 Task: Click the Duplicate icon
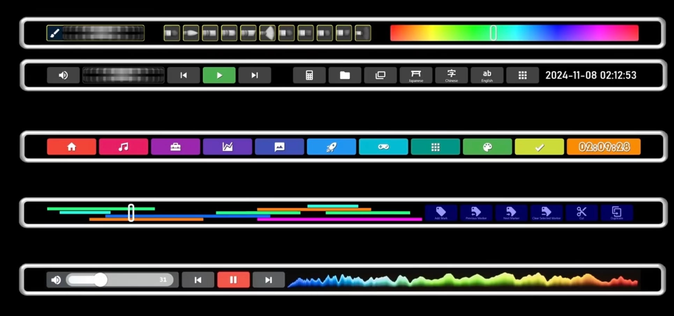tap(617, 213)
